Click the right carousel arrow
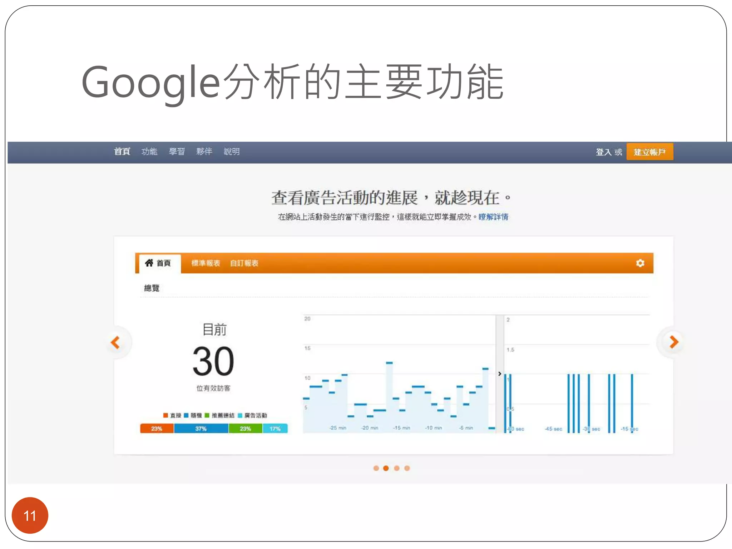 pos(674,342)
